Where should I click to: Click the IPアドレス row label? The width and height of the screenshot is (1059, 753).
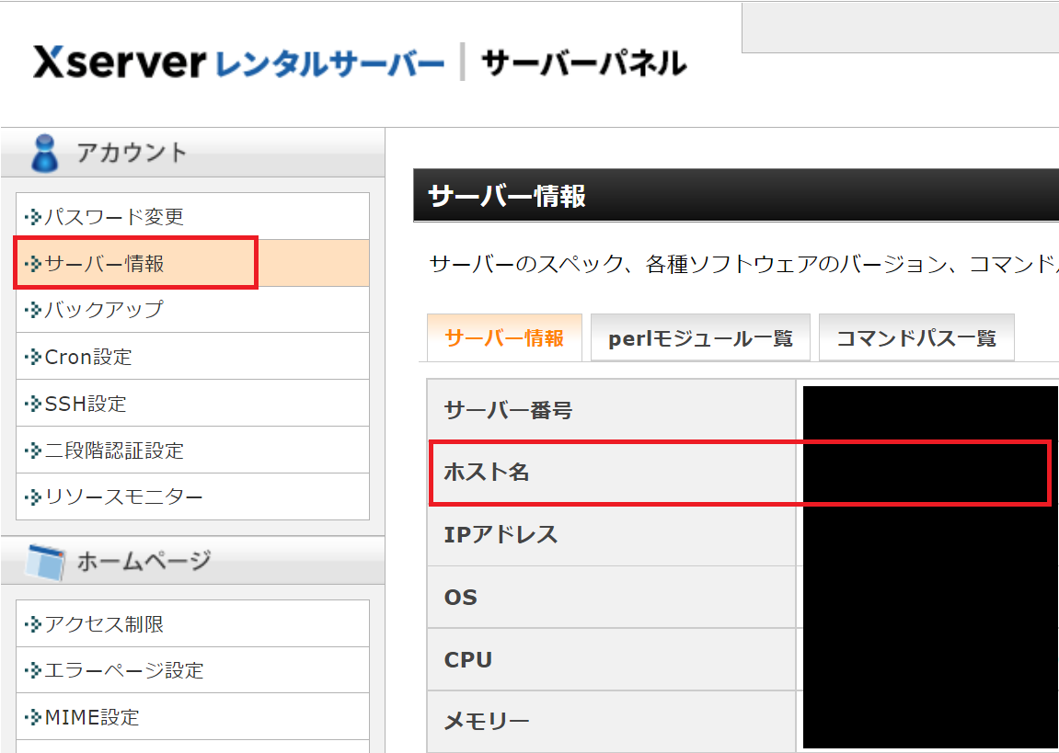click(501, 534)
